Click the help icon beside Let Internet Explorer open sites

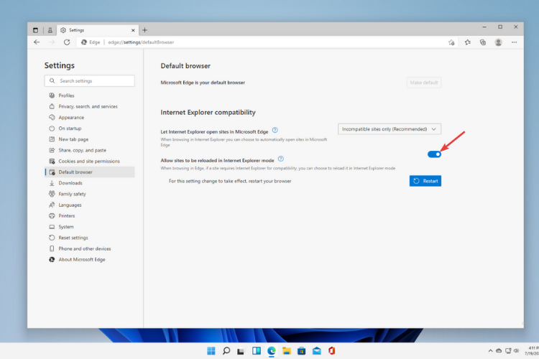275,130
